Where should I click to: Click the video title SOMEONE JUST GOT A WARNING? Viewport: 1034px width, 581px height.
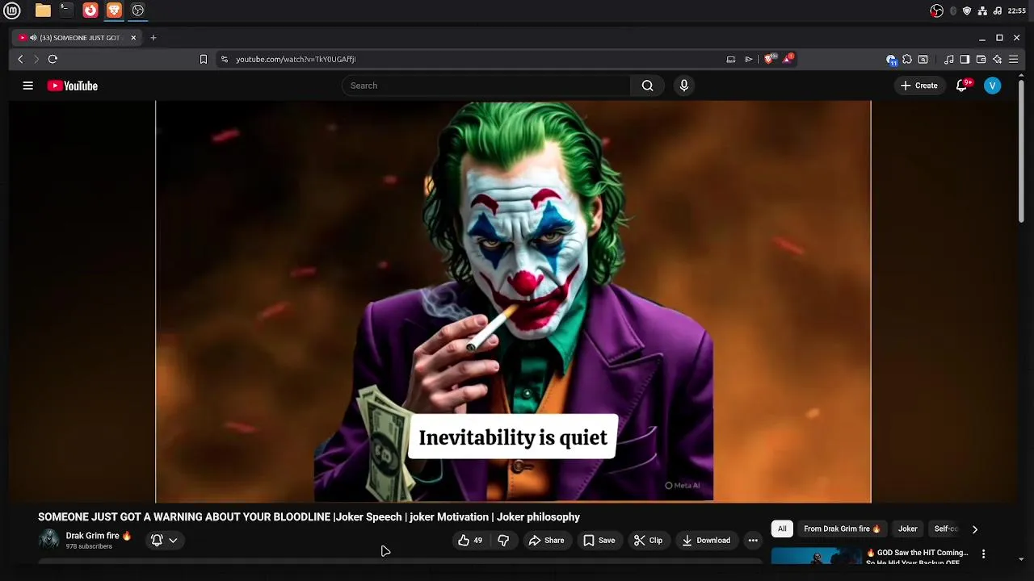(x=309, y=517)
